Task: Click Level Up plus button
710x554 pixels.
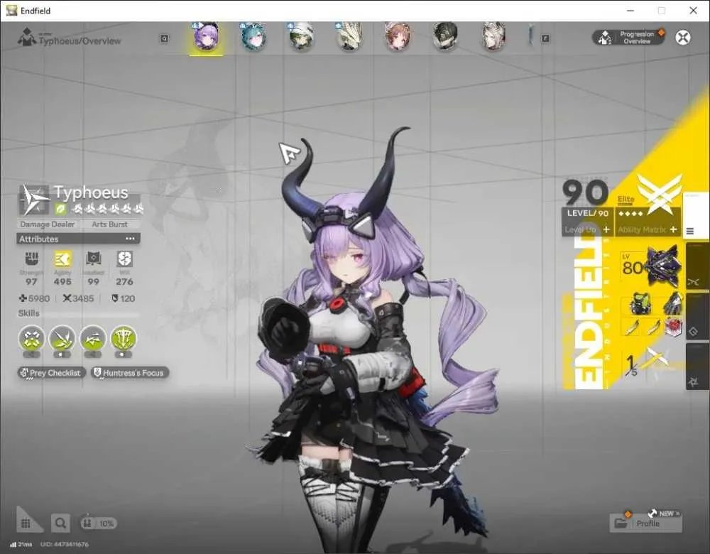Action: coord(606,229)
